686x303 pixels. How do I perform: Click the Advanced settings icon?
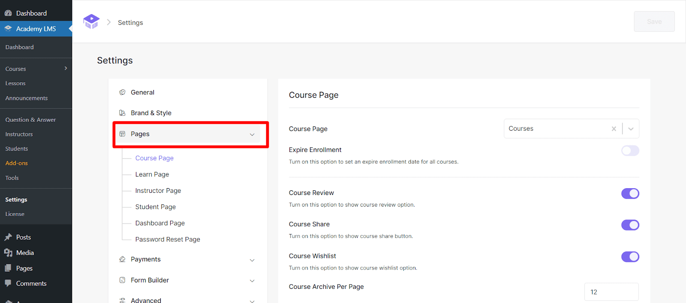click(x=122, y=300)
